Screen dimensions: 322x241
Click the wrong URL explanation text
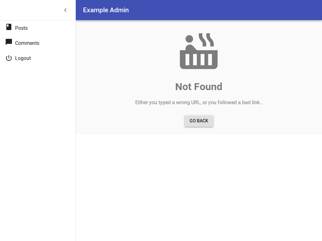199,102
